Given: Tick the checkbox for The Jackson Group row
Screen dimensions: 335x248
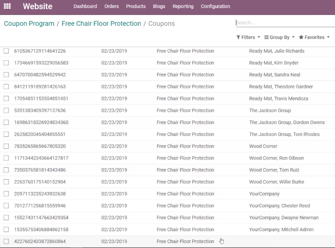Looking at the screenshot, I should [6, 111].
